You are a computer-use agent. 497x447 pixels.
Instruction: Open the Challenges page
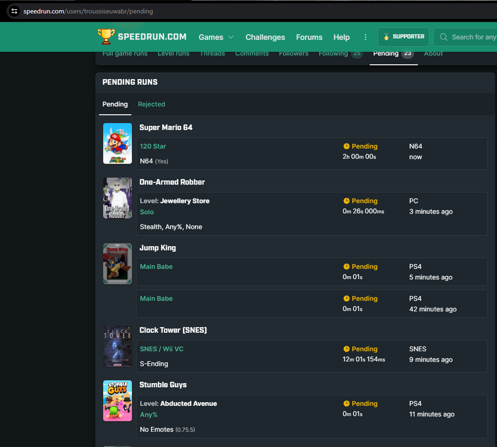[265, 37]
